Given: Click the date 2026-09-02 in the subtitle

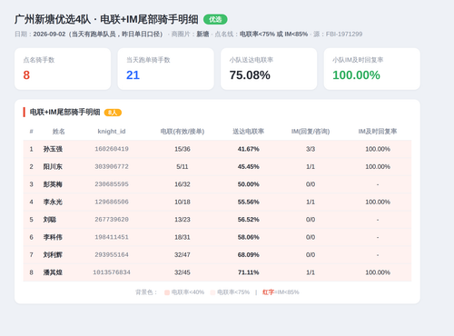Looking at the screenshot, I should pyautogui.click(x=49, y=34).
